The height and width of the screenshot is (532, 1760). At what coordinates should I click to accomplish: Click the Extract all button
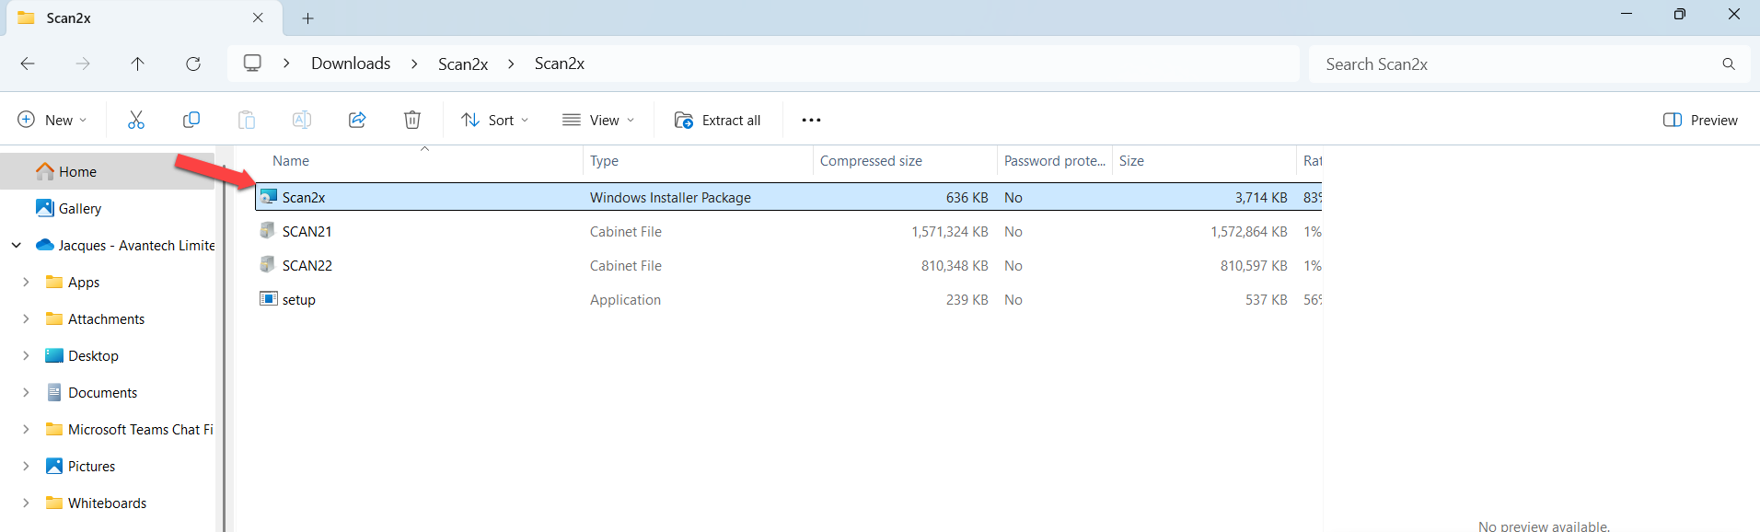point(718,120)
